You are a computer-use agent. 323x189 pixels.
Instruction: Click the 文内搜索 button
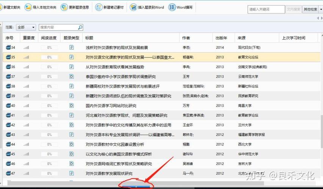point(293,9)
